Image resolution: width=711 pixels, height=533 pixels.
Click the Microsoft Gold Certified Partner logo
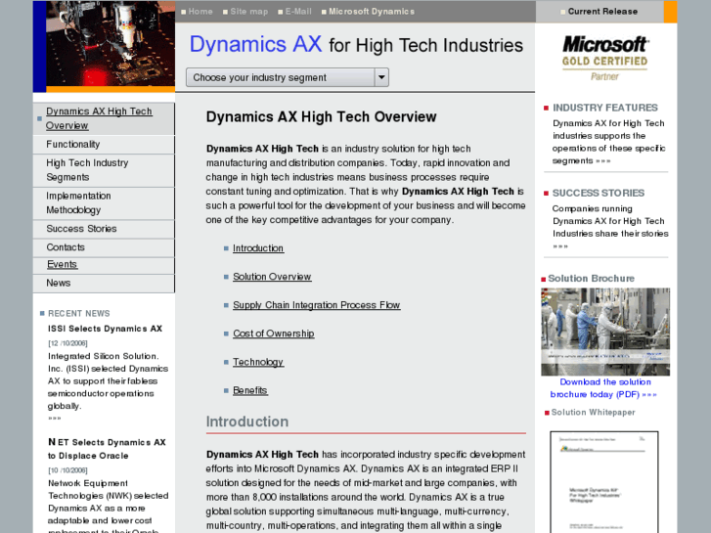point(604,58)
